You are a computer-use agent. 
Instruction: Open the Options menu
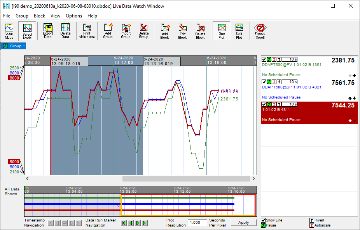click(73, 16)
